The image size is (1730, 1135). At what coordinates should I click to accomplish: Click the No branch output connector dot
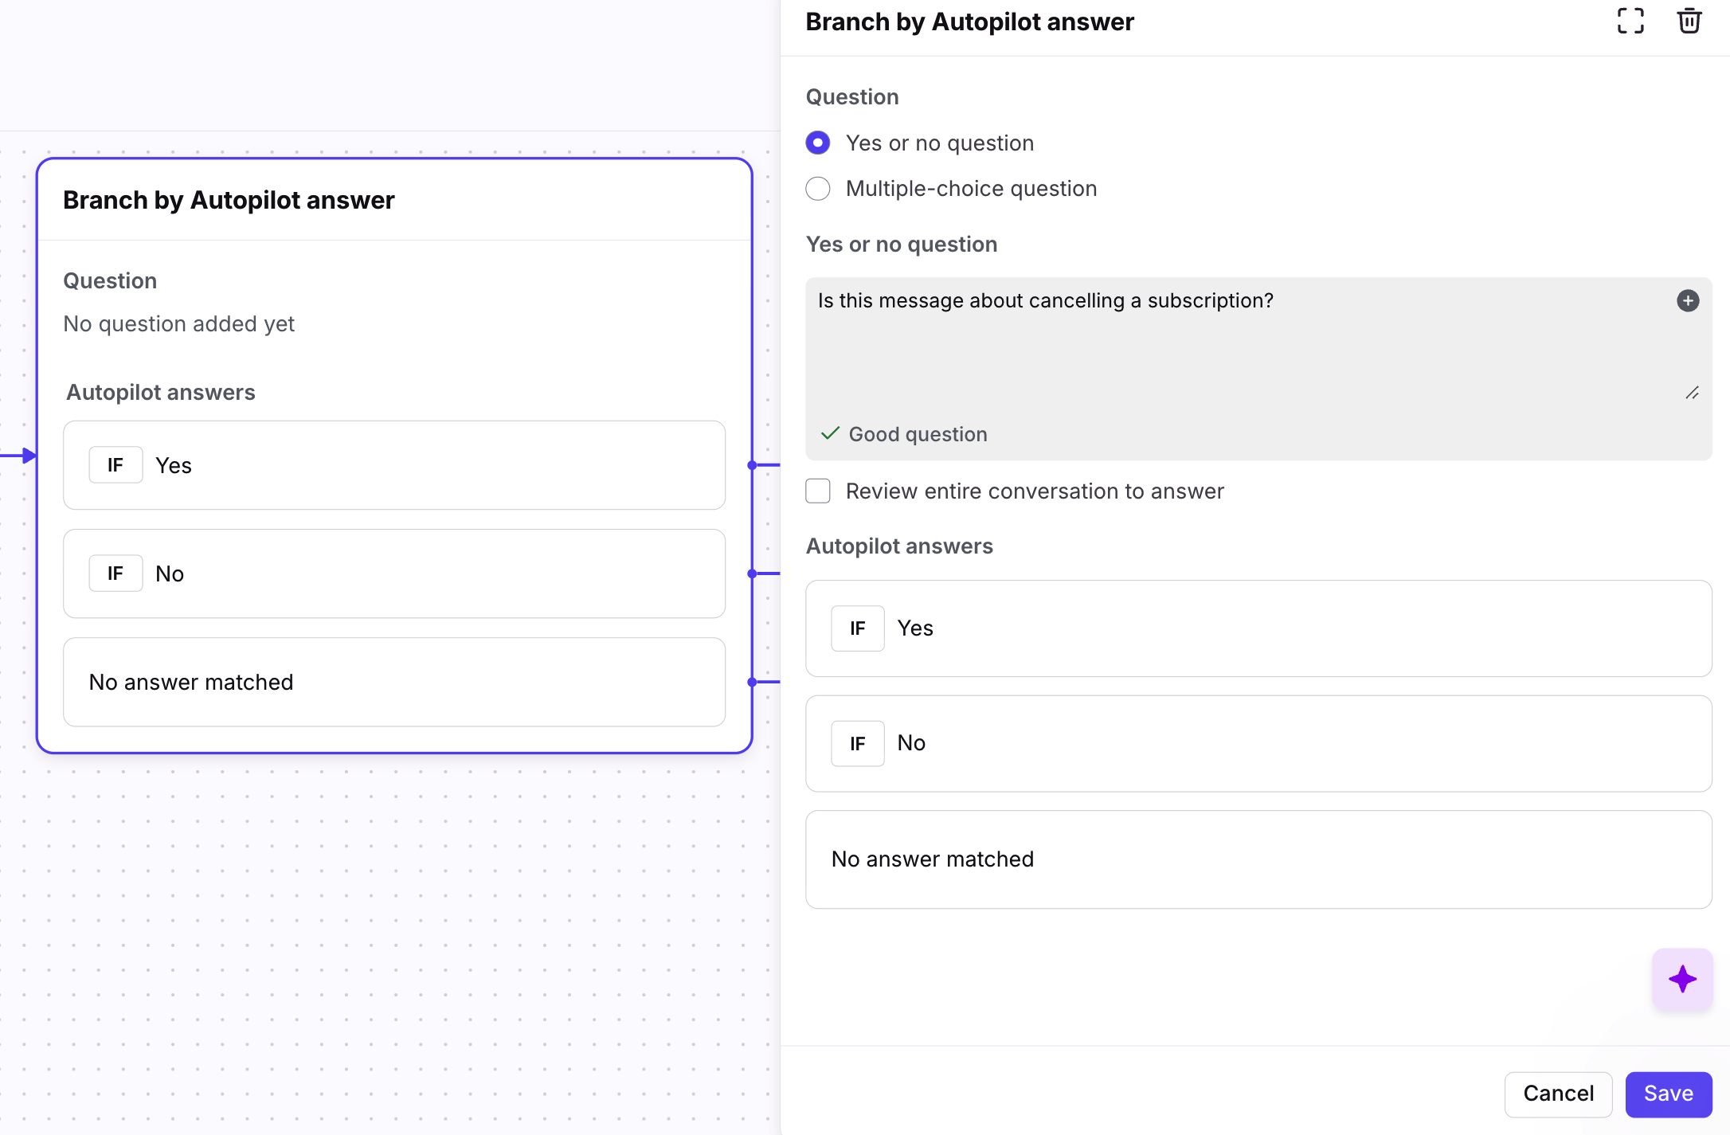(752, 573)
